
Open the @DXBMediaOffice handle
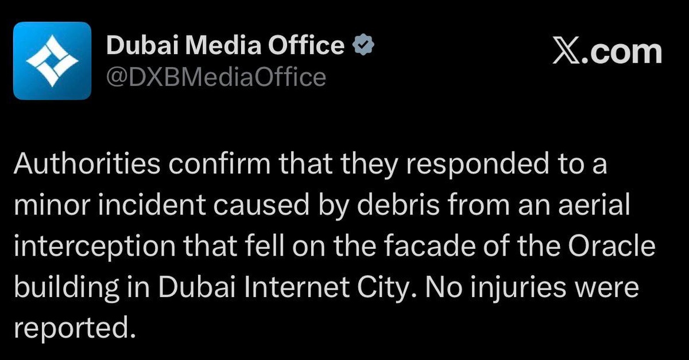point(216,76)
